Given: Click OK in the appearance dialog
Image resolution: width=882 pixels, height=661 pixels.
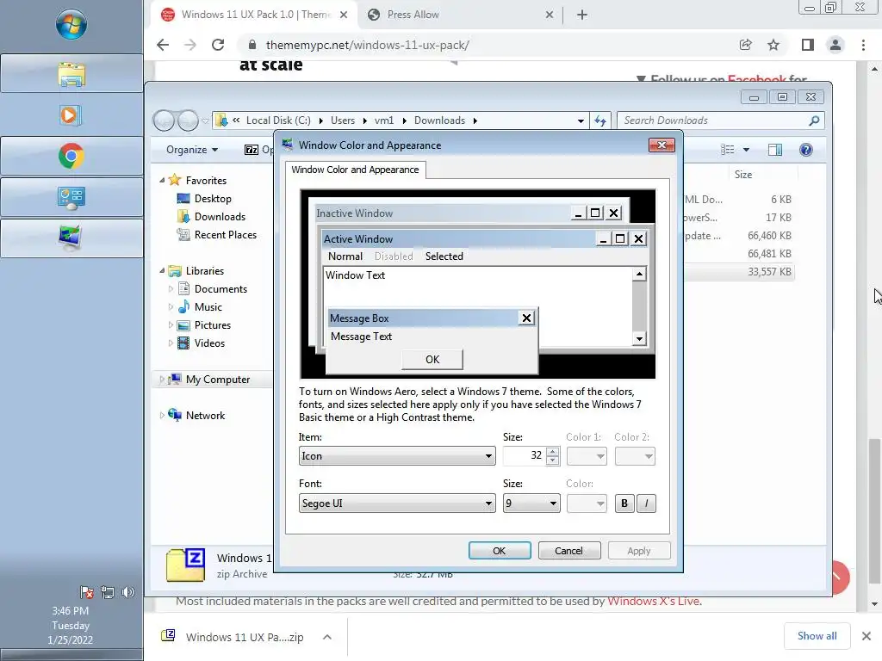Looking at the screenshot, I should [x=500, y=551].
